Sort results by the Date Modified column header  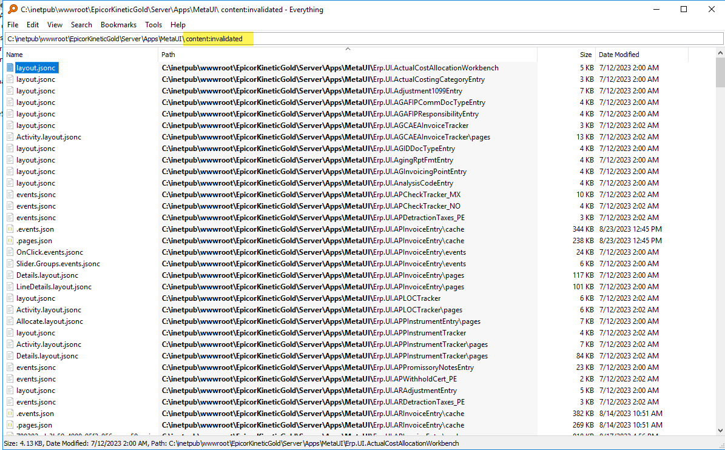click(x=642, y=55)
